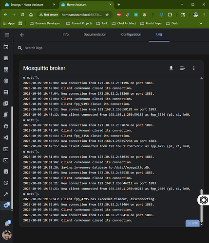Open the user profile avatar in sidebar
Image resolution: width=209 pixels, height=243 pixels.
[x=7, y=235]
